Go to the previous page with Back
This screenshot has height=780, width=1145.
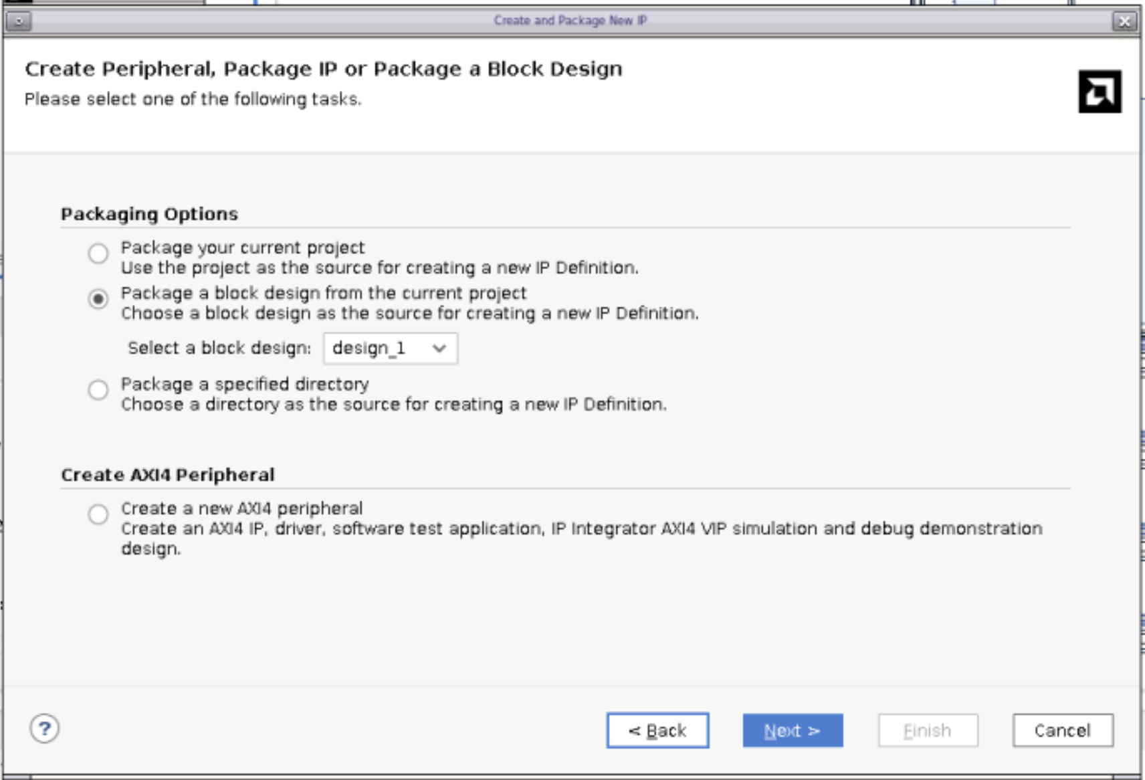click(x=657, y=730)
